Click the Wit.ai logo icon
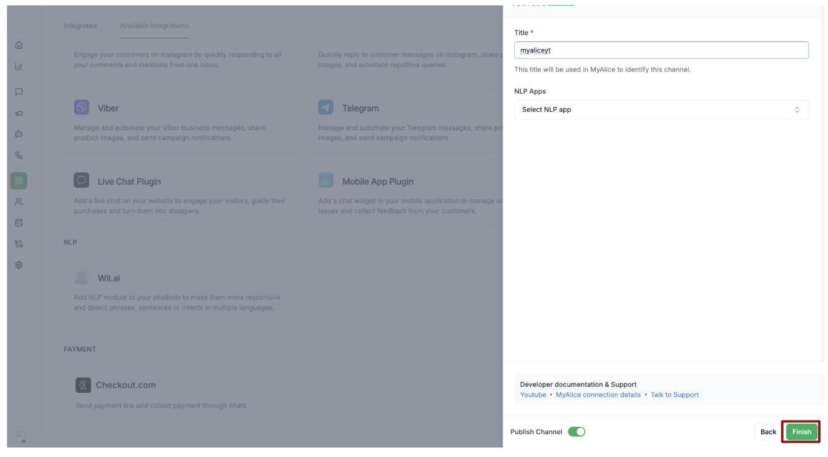828x457 pixels. 82,277
